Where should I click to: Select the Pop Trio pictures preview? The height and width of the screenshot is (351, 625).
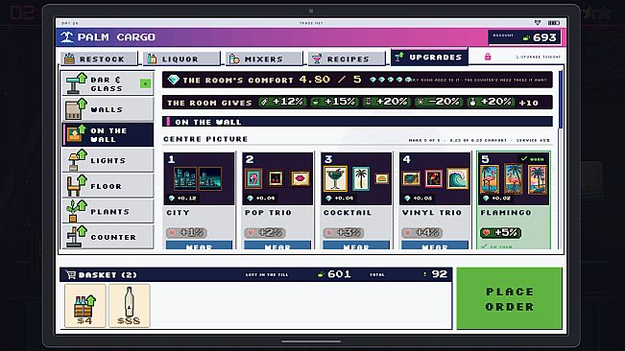(x=277, y=178)
